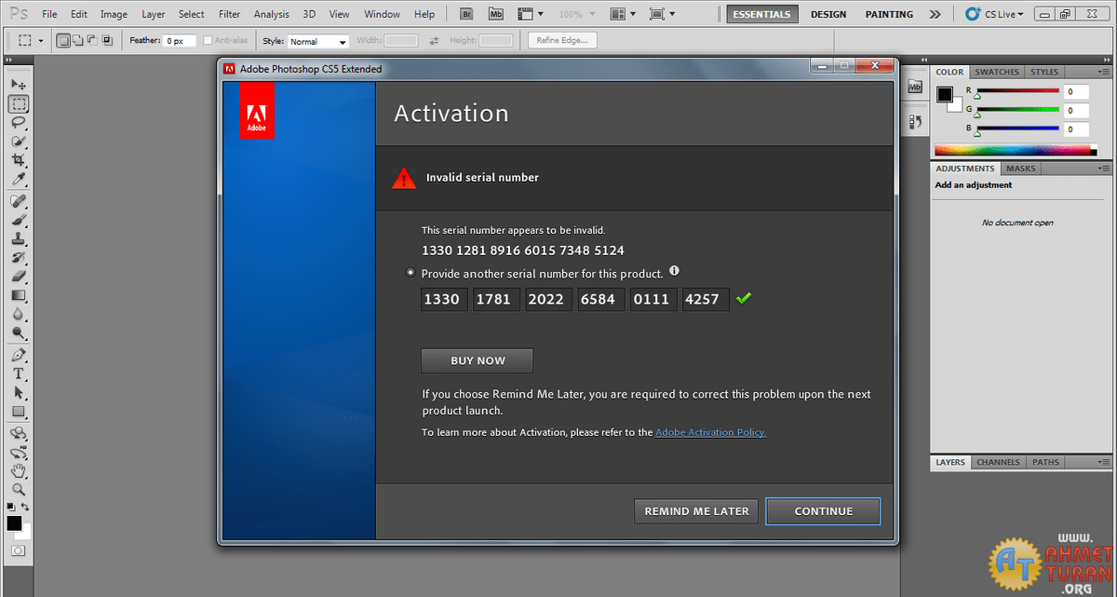Select the Path Selection tool
This screenshot has height=597, width=1117.
click(19, 392)
